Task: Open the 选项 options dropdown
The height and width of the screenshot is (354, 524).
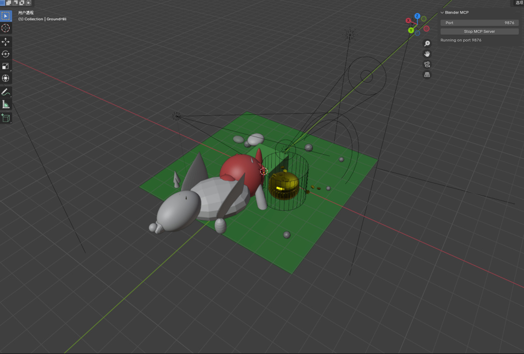Action: 518,3
